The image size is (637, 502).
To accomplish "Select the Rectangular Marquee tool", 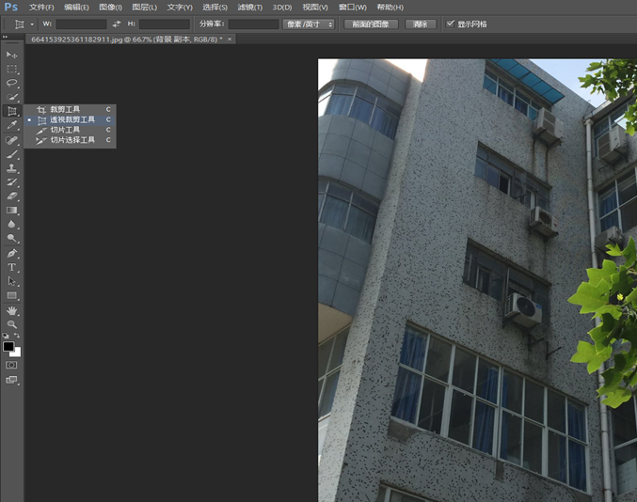I will pyautogui.click(x=12, y=69).
